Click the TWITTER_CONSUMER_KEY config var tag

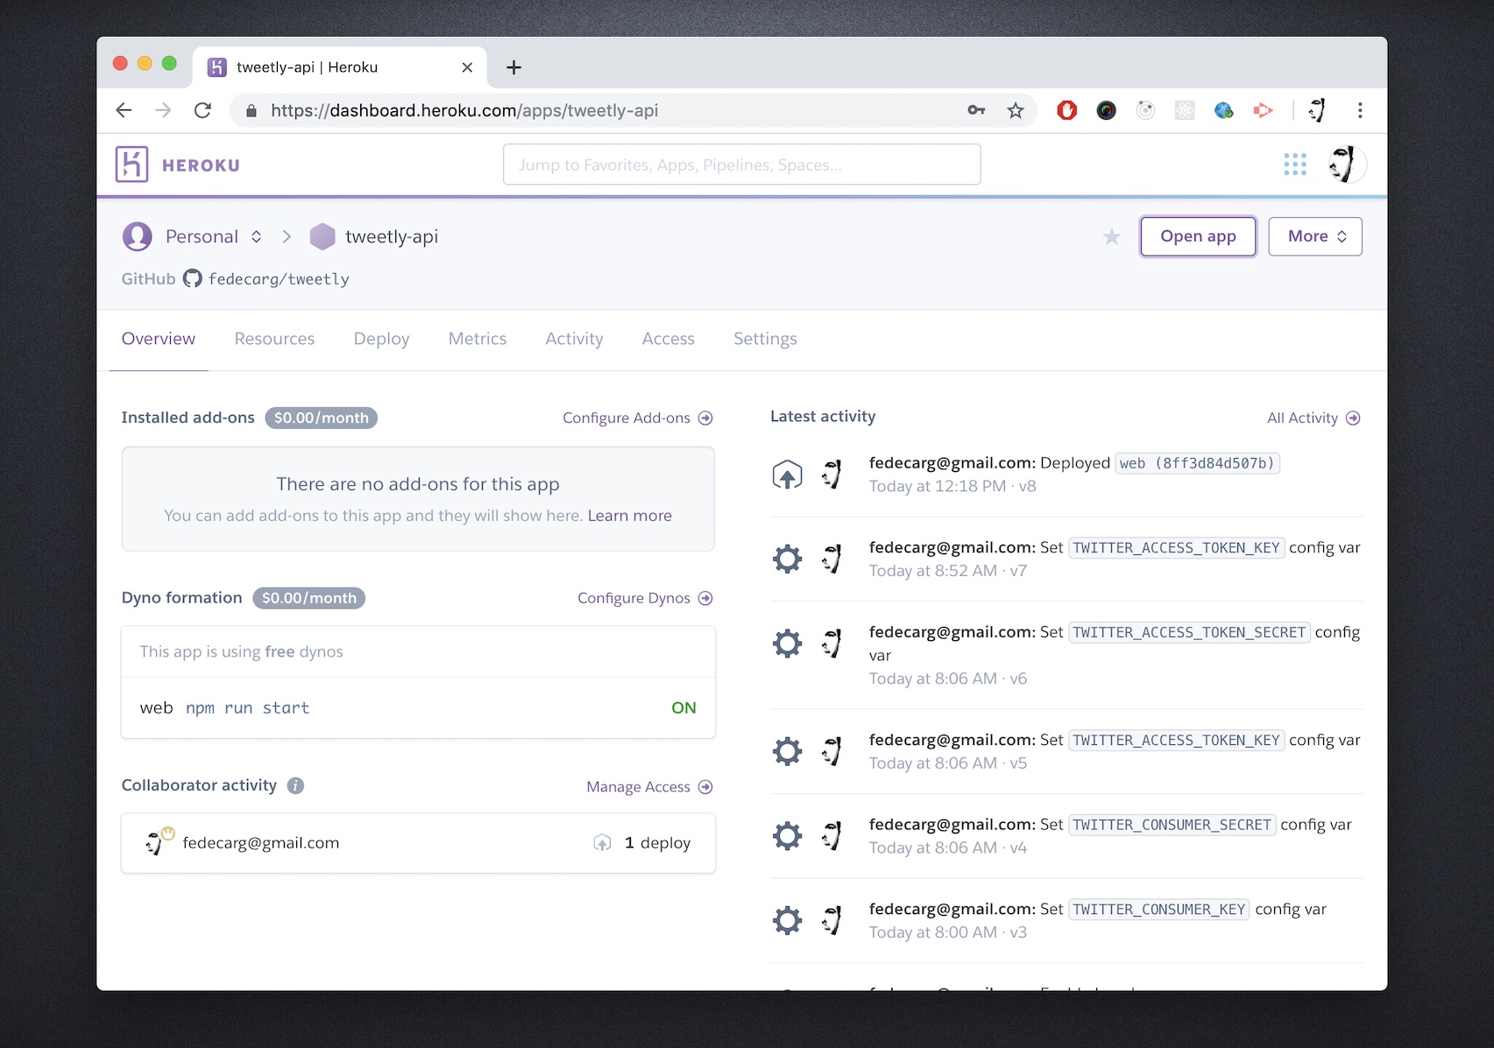point(1158,910)
